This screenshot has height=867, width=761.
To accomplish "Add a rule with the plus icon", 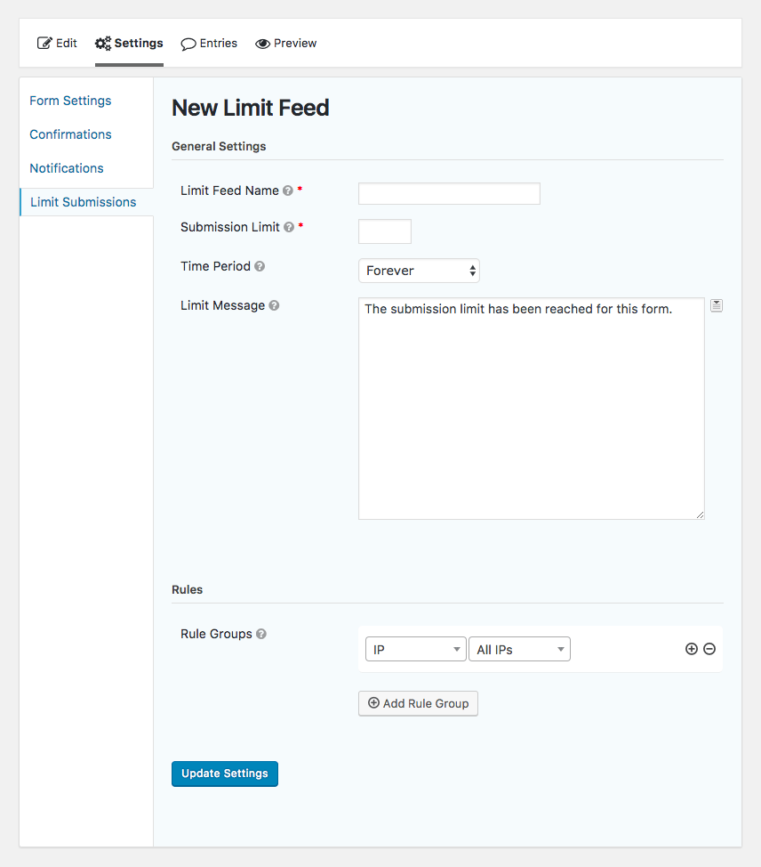I will point(692,649).
